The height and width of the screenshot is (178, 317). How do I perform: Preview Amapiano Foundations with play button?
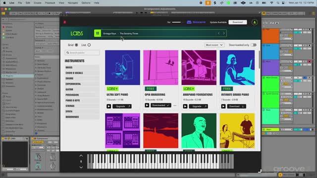pos(185,106)
